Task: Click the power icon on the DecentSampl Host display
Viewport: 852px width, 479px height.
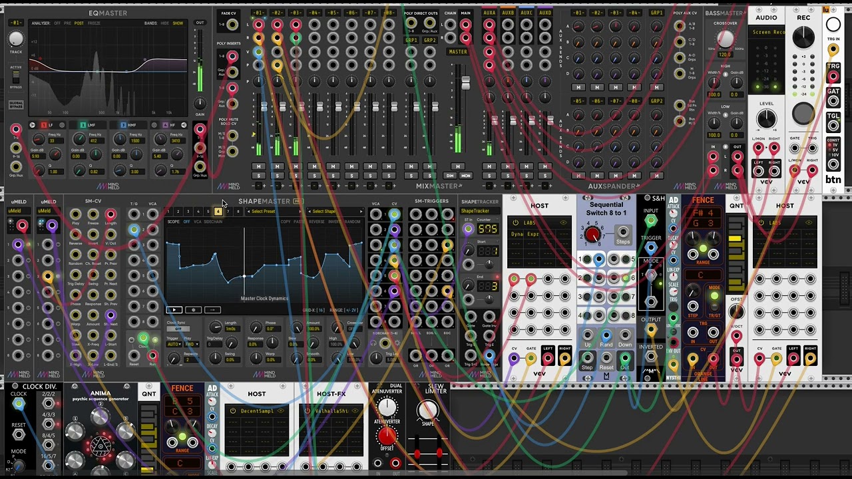Action: click(x=233, y=411)
